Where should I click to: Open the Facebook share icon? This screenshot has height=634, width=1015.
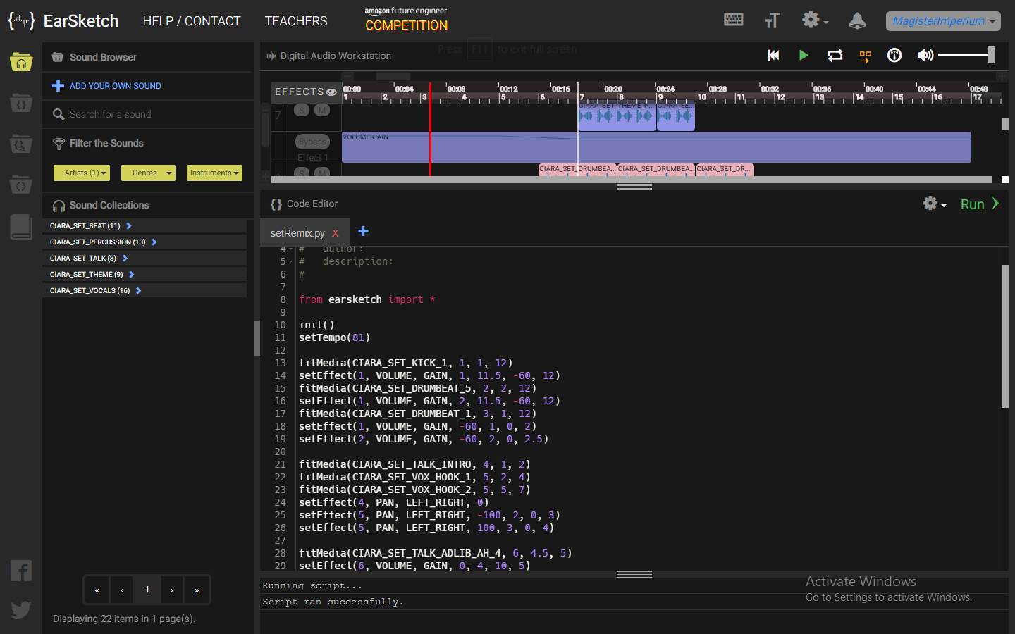click(x=21, y=571)
